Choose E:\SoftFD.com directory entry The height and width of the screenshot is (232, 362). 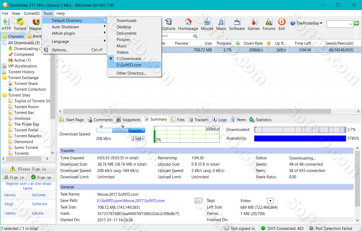(134, 65)
